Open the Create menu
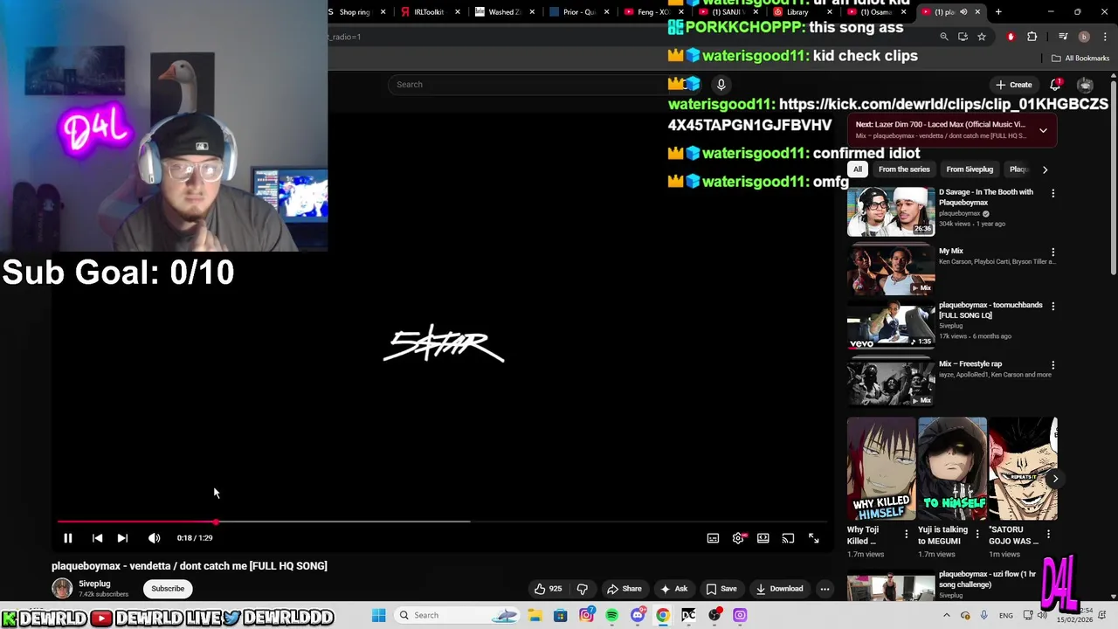1118x629 pixels. coord(1013,85)
